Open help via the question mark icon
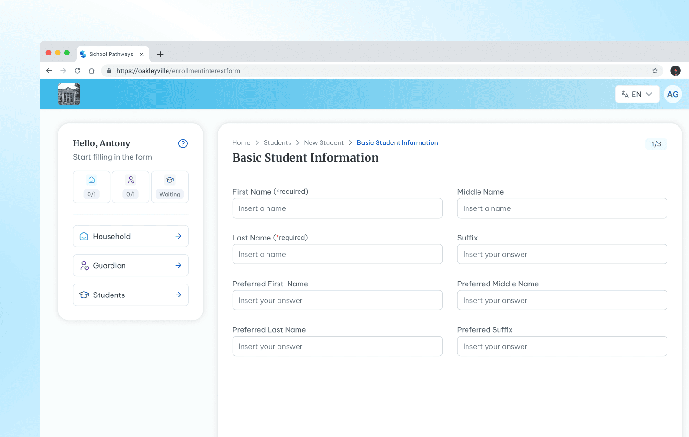Screen dimensions: 689x437 (183, 143)
